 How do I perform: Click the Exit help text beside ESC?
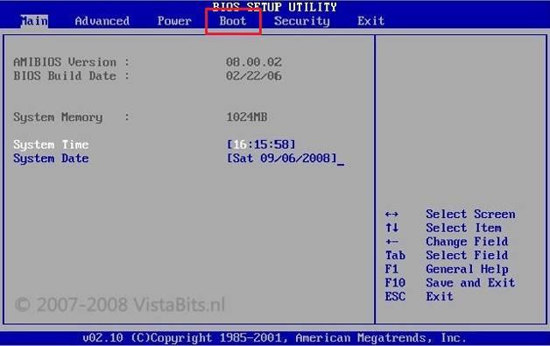coord(440,297)
